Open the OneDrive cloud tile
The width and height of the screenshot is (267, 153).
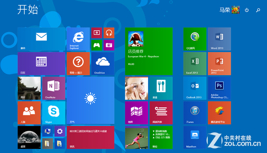(103, 64)
